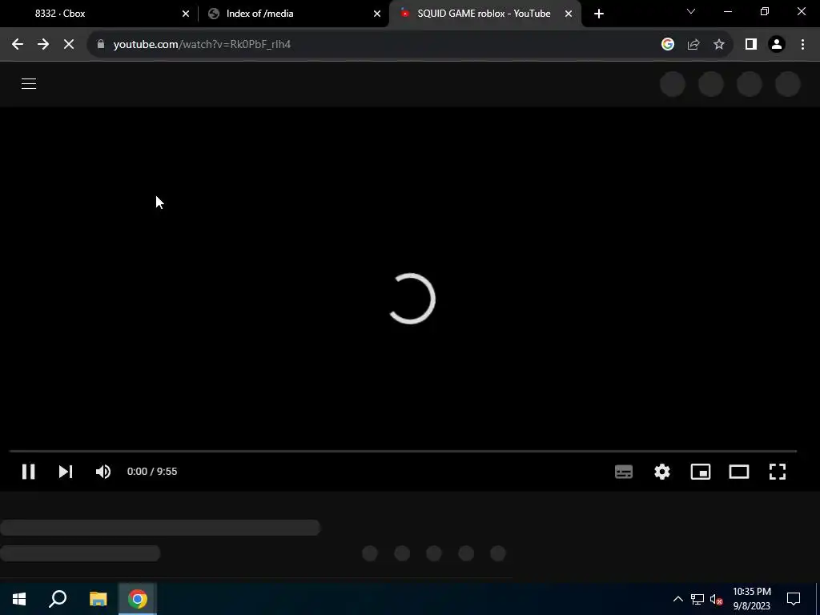The image size is (820, 615).
Task: Click the Chrome taskbar icon
Action: 138,599
